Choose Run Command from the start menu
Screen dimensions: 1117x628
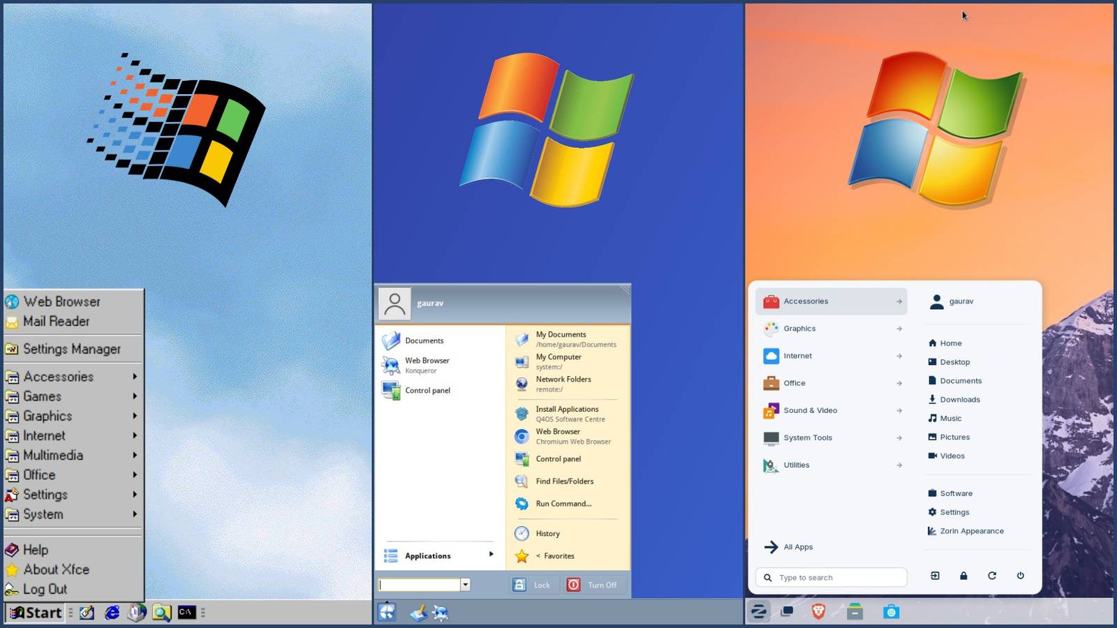563,503
